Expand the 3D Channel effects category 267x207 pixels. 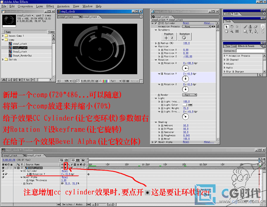(224, 60)
